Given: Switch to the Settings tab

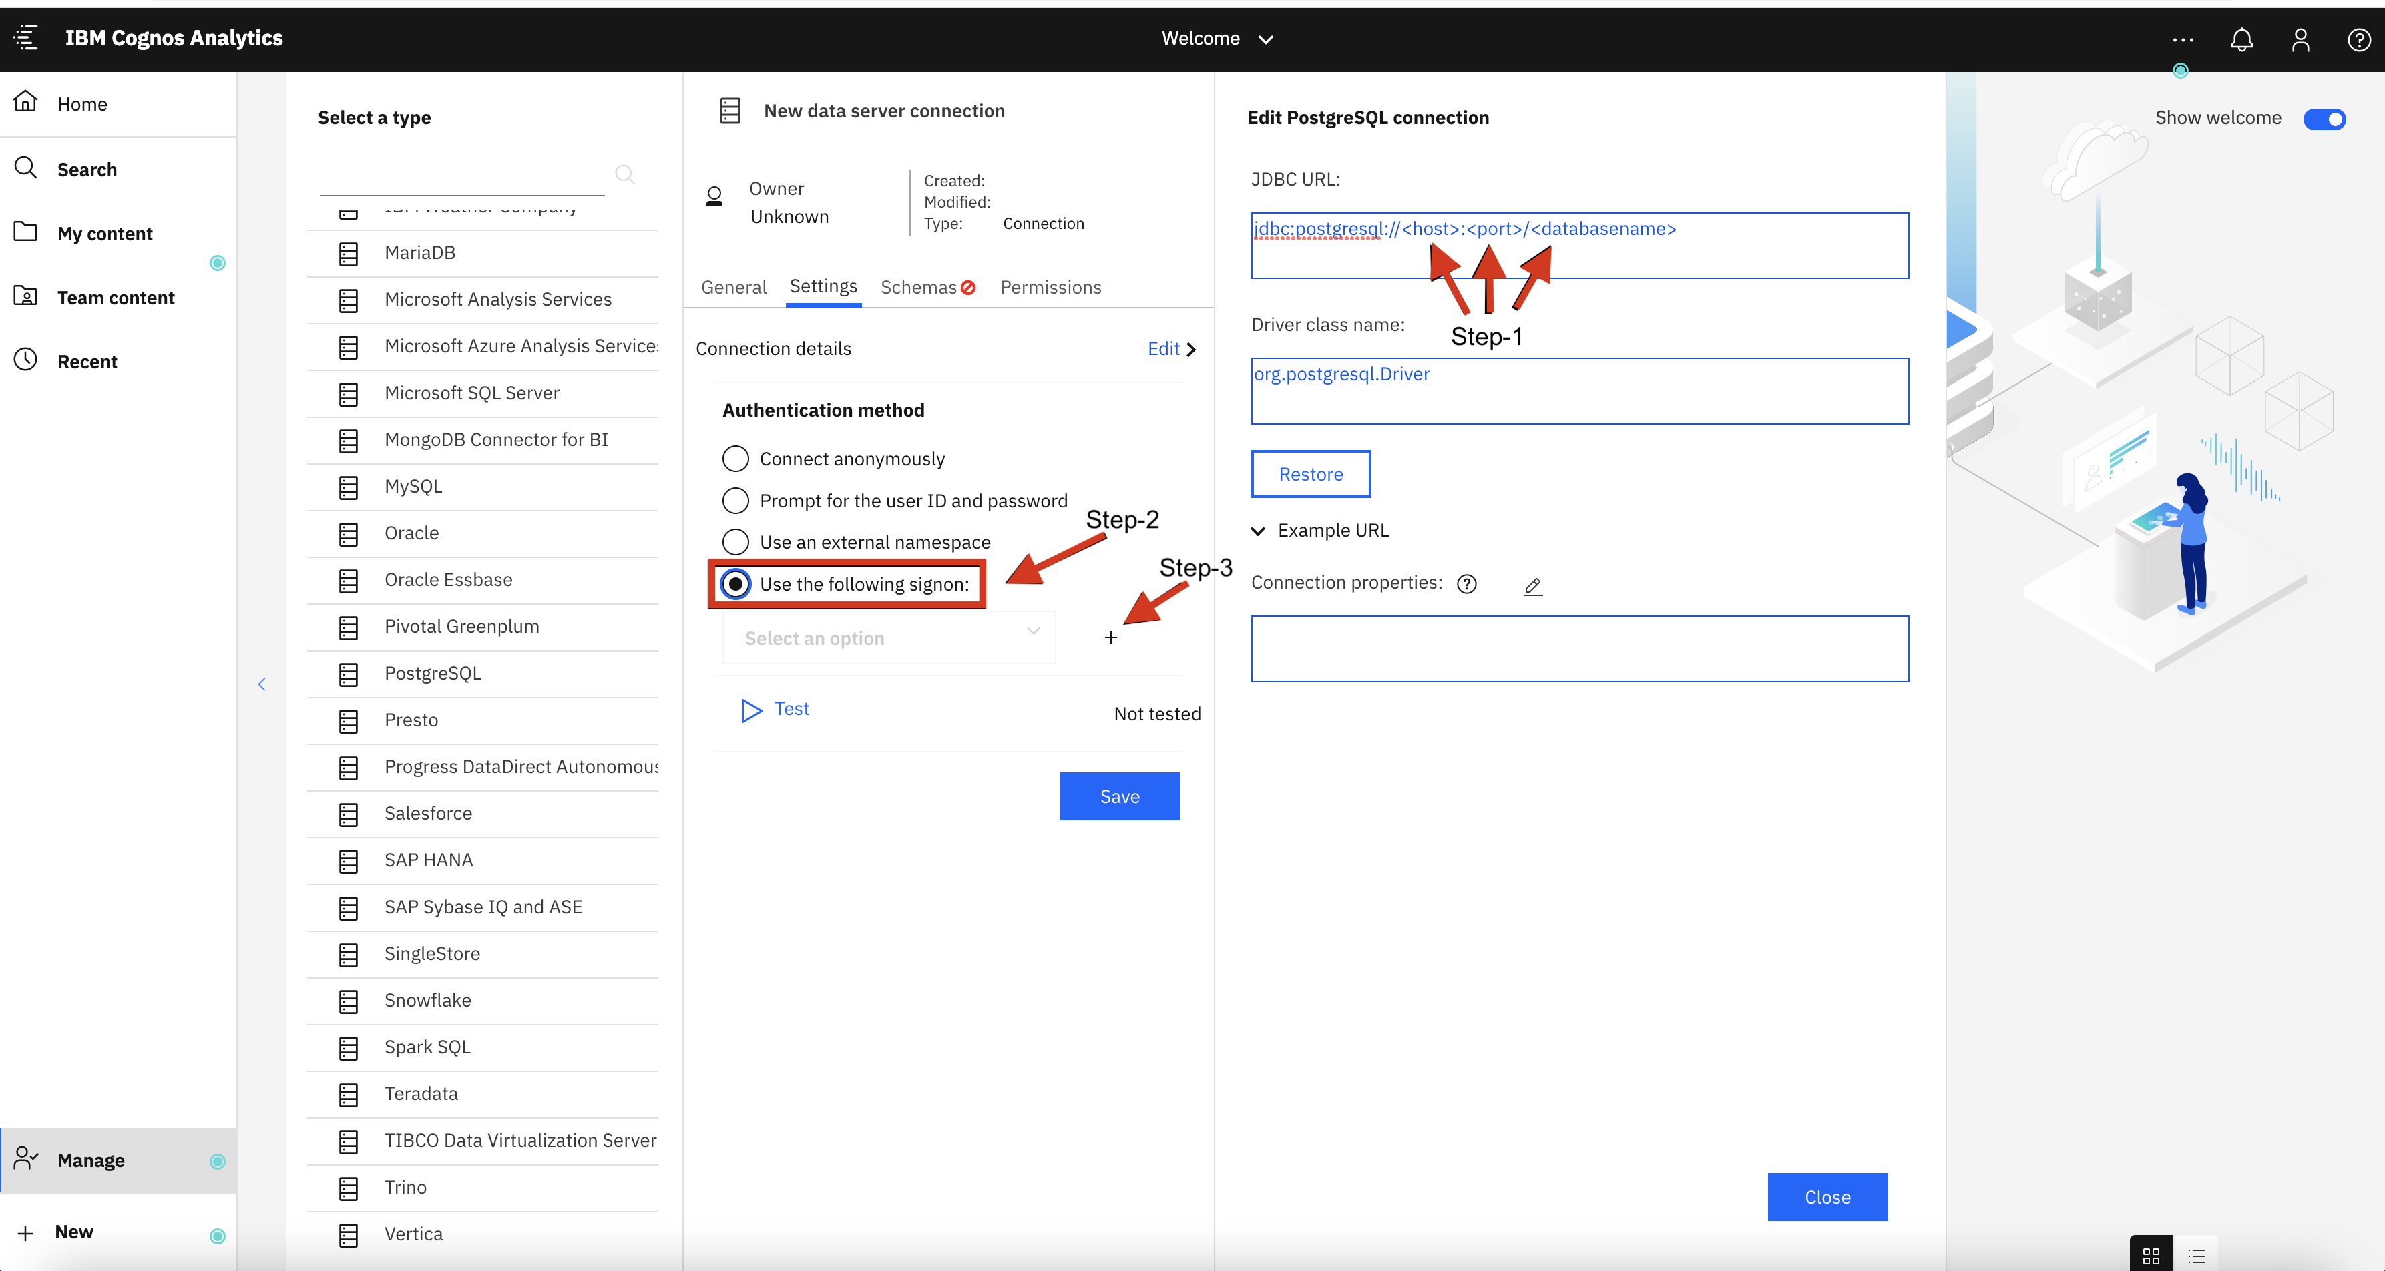Looking at the screenshot, I should [823, 286].
